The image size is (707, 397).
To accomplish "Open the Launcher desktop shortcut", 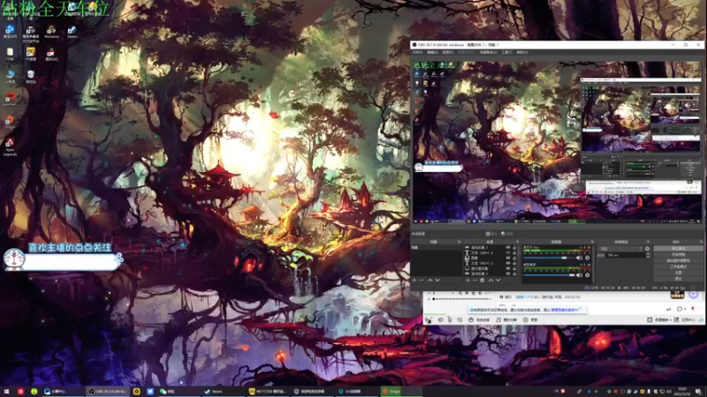I will [10, 99].
